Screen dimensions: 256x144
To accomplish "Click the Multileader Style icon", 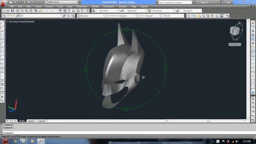I will click(x=178, y=11).
